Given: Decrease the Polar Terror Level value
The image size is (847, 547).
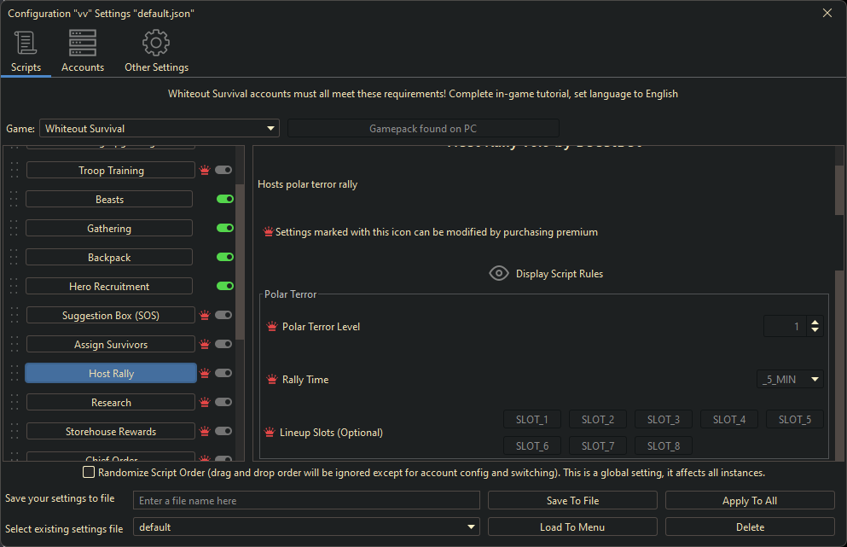Looking at the screenshot, I should point(815,331).
